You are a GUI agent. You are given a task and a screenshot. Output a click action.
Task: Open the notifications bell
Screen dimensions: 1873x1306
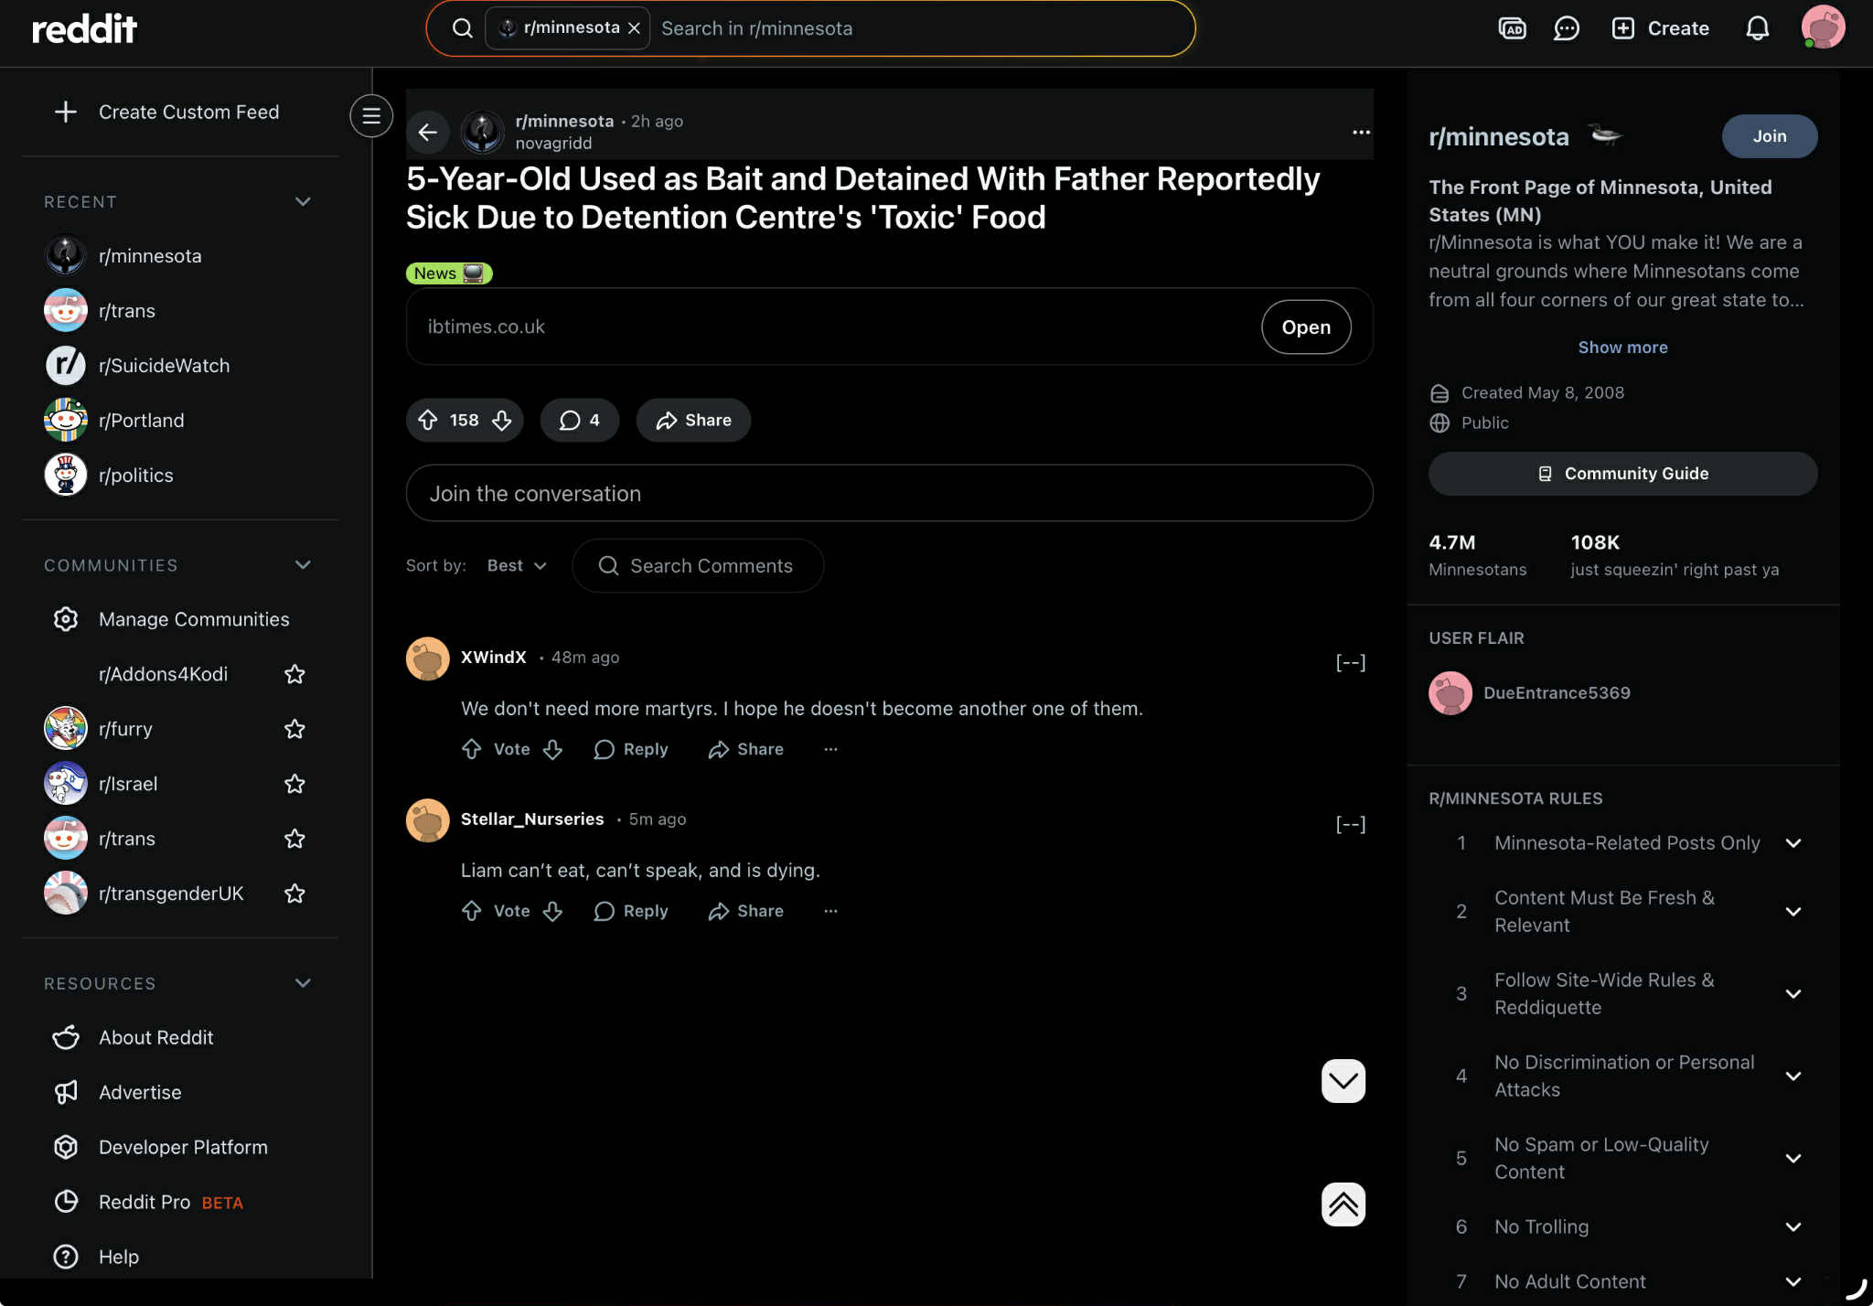pos(1757,28)
